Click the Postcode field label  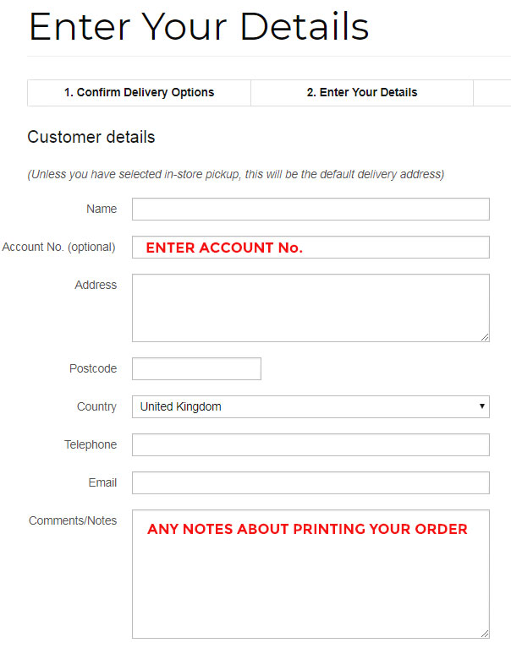click(93, 369)
